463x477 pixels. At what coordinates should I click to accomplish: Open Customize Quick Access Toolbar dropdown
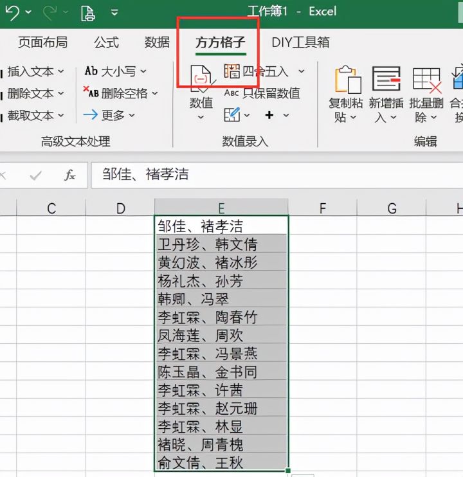click(x=114, y=12)
